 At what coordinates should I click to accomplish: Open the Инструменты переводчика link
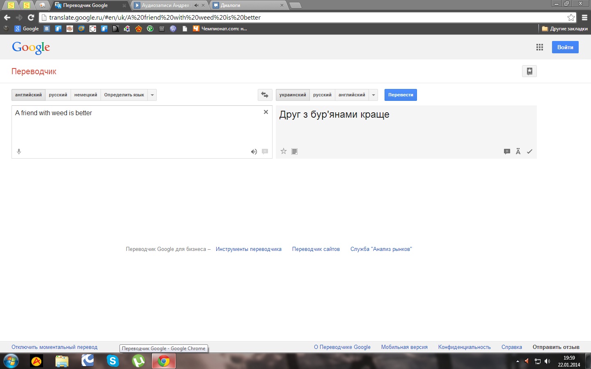(x=248, y=249)
